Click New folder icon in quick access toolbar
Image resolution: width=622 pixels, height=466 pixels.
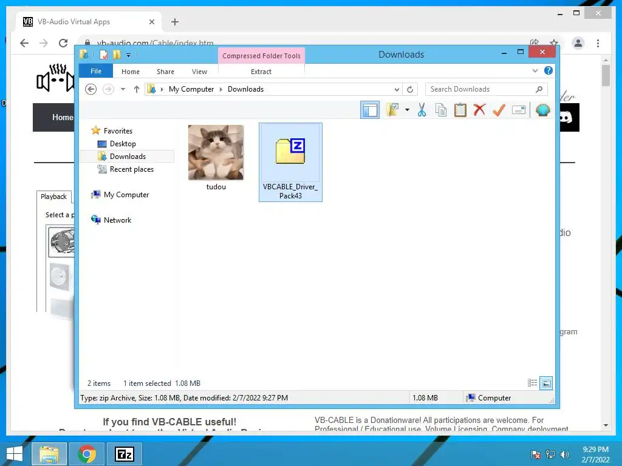tap(117, 54)
